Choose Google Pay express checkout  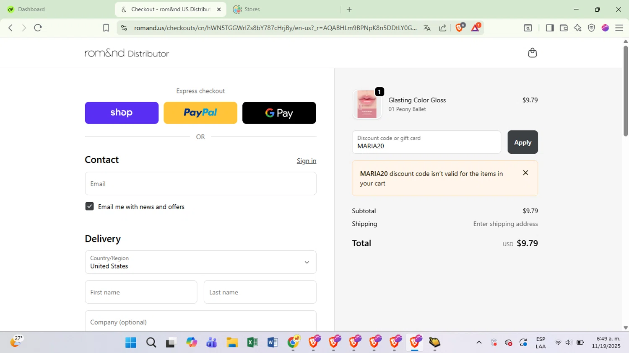279,113
